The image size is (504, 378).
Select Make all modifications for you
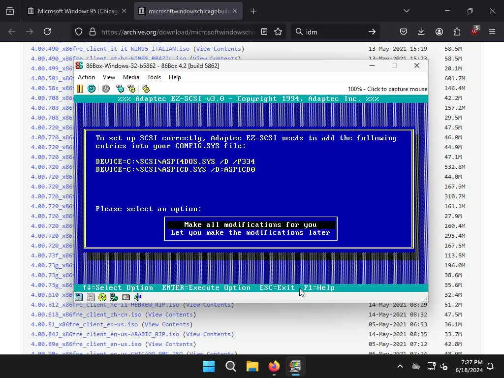point(251,224)
